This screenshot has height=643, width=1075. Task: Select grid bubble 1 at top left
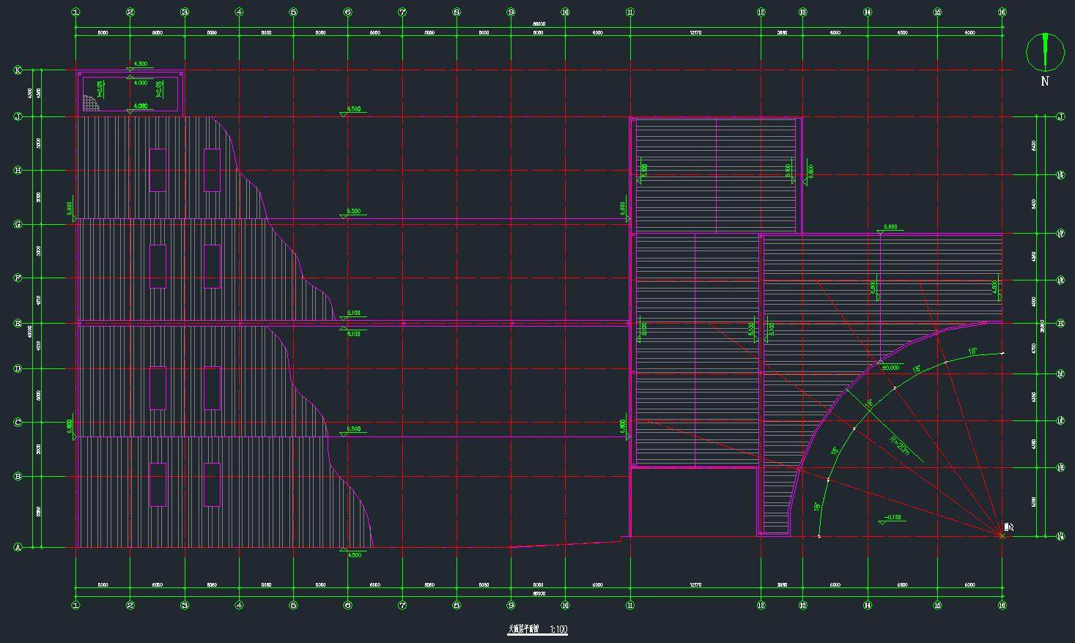[x=76, y=12]
